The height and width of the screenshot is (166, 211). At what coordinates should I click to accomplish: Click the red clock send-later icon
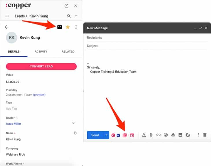[113, 135]
